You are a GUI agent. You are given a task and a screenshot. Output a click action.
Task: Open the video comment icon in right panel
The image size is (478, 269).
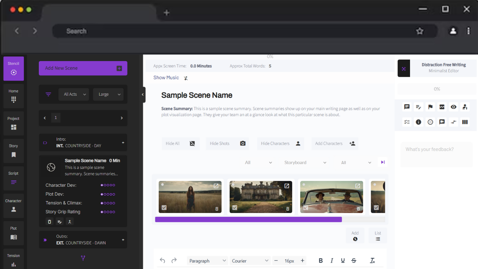pyautogui.click(x=442, y=122)
